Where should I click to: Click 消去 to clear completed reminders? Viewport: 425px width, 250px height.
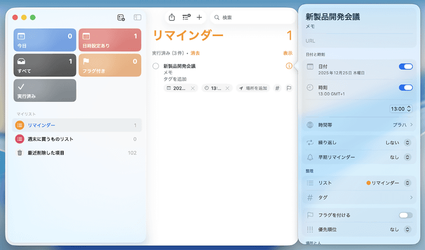[x=195, y=53]
